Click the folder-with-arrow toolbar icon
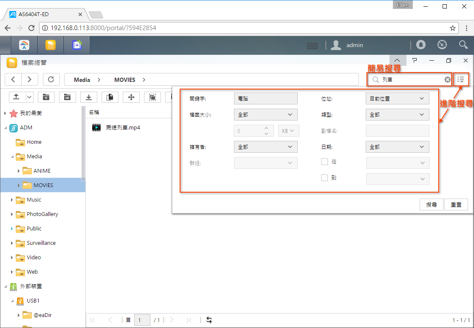The image size is (474, 328). click(x=68, y=97)
